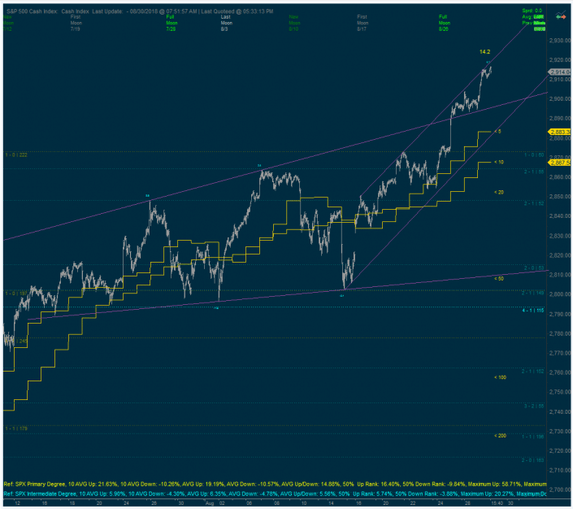The height and width of the screenshot is (509, 573).
Task: Click the 2,700.00 price axis label
Action: coord(560,489)
